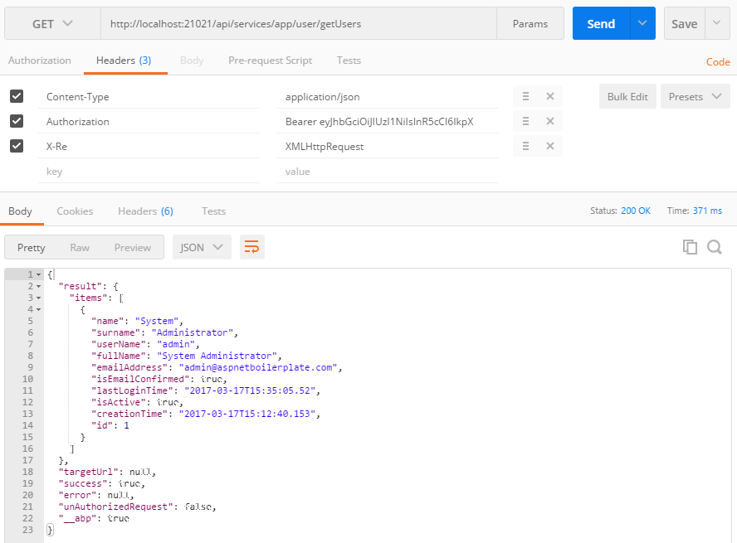The height and width of the screenshot is (543, 737).
Task: Click the "System Administrator" fullName value
Action: click(x=217, y=356)
